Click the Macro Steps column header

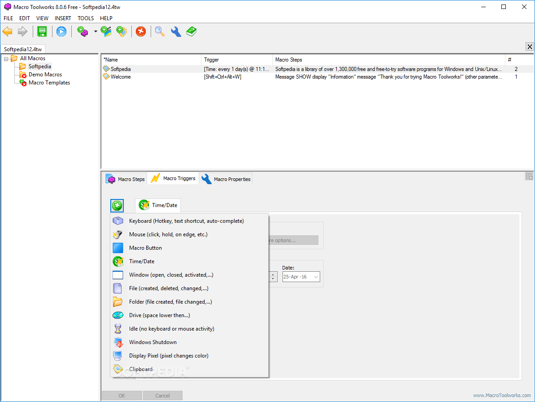389,59
